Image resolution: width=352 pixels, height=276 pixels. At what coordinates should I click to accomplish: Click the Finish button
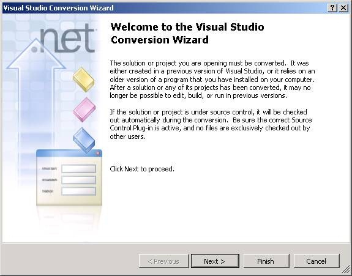click(x=266, y=261)
